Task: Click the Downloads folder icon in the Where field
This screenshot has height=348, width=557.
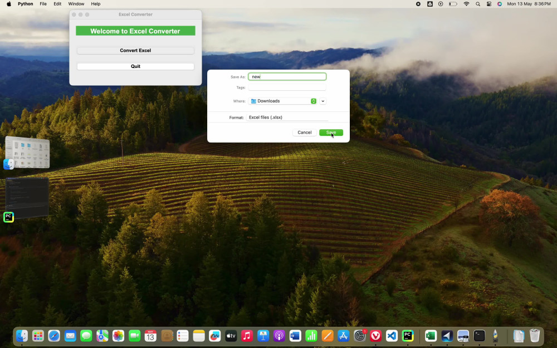Action: click(253, 101)
